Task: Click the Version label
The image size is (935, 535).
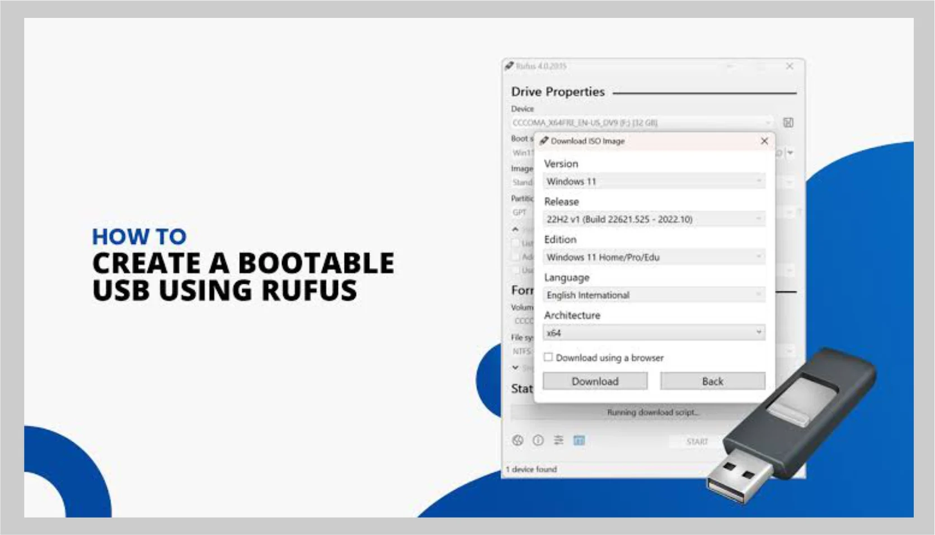Action: pyautogui.click(x=561, y=163)
